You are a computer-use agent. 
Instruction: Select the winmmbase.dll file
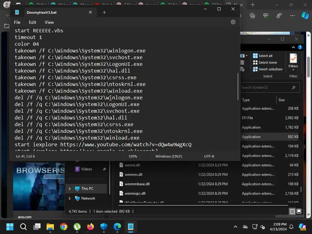point(137,184)
